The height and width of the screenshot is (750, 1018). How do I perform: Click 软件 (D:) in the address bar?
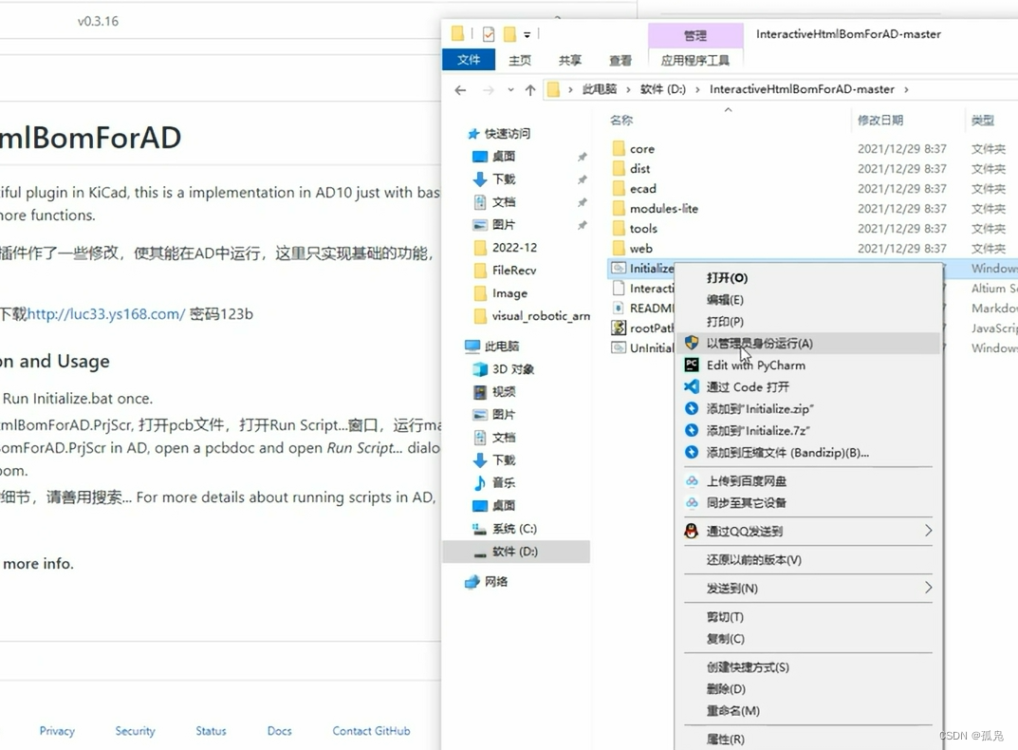[x=663, y=89]
